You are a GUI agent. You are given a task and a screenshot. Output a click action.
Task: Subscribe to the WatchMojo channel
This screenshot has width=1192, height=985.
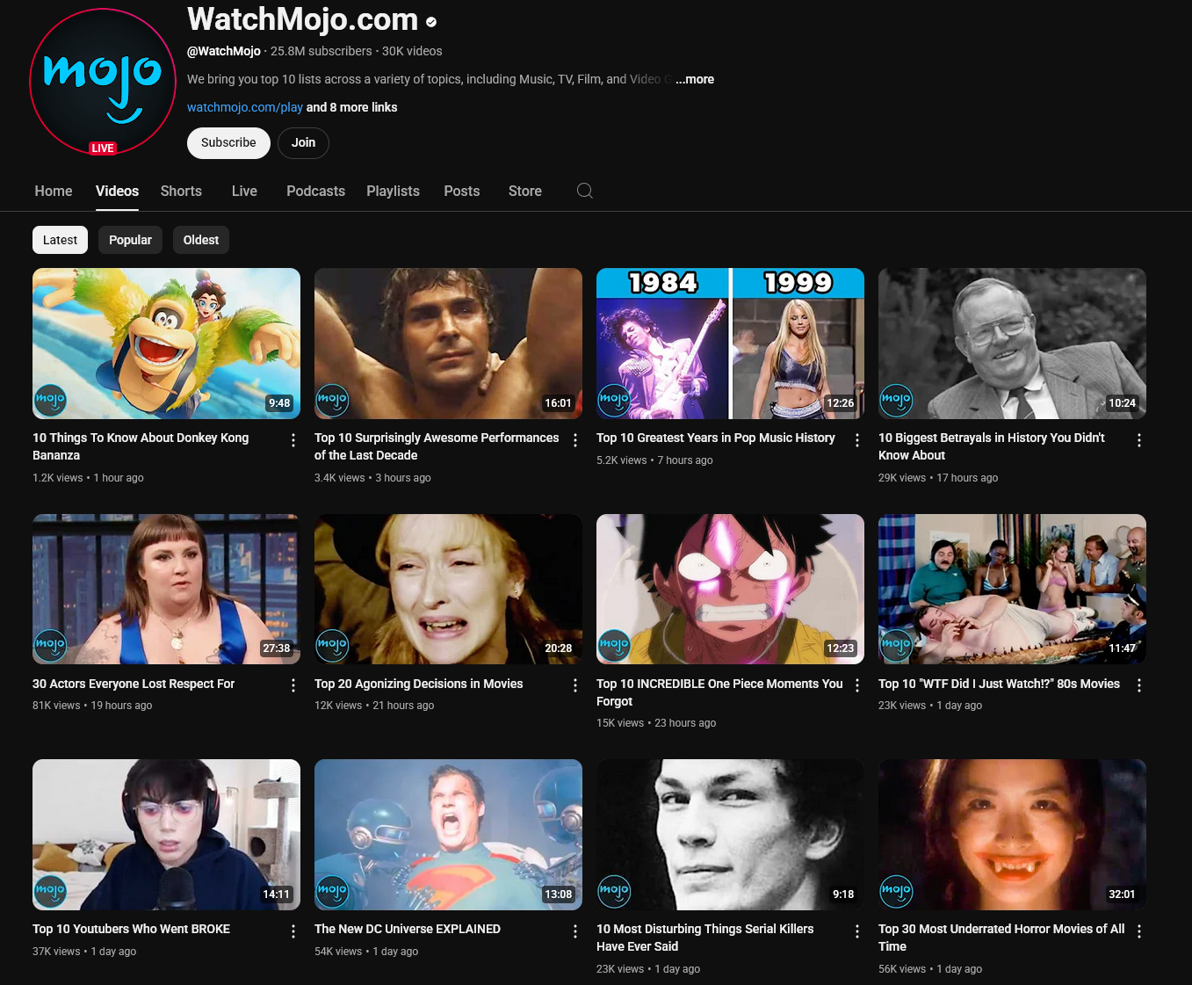(x=228, y=142)
